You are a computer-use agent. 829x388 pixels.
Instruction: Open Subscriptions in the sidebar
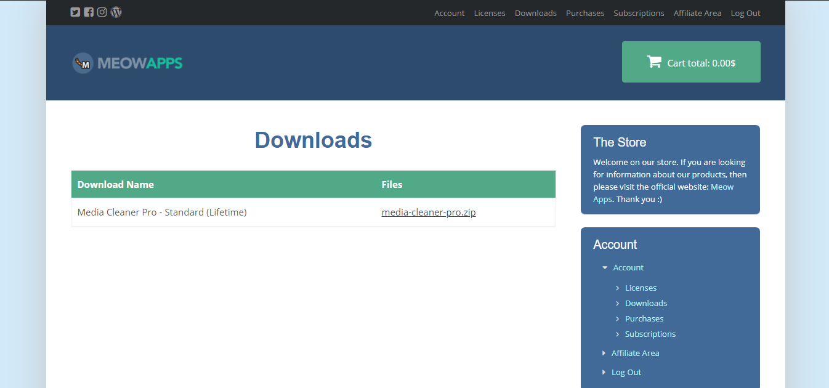650,334
